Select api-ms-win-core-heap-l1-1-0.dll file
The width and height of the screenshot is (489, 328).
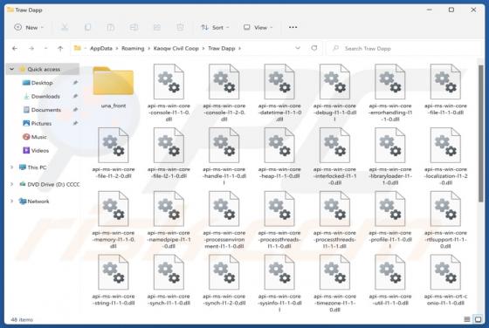pyautogui.click(x=279, y=154)
